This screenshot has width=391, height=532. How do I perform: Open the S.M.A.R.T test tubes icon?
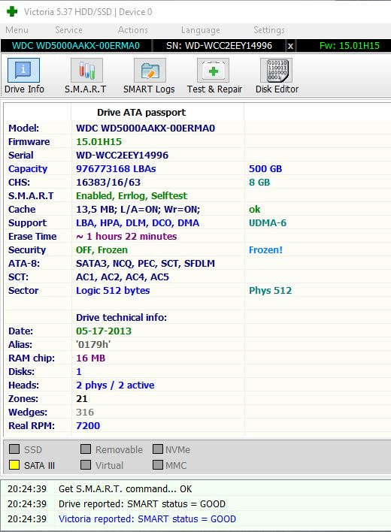tap(86, 70)
